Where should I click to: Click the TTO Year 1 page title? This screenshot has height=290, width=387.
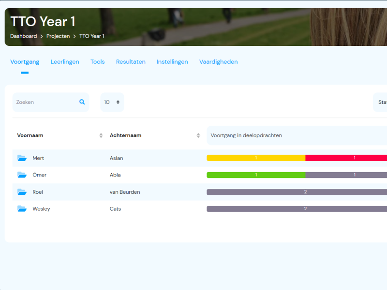(43, 21)
